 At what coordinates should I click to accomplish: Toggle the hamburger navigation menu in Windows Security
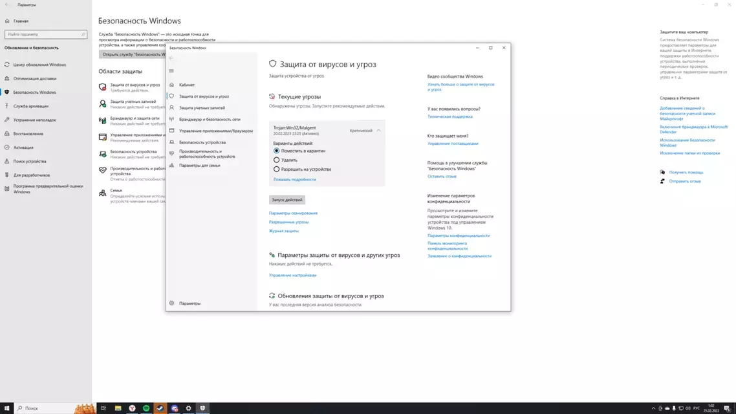pos(171,71)
